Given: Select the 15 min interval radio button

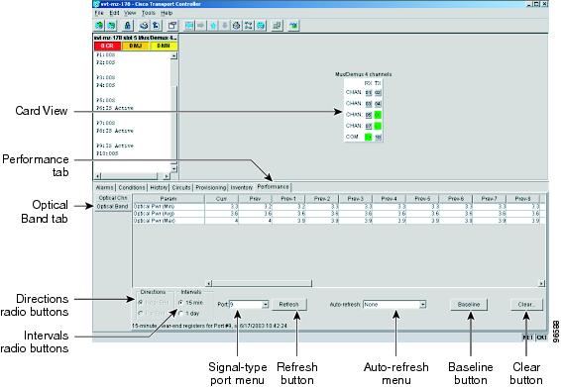Looking at the screenshot, I should pos(180,303).
